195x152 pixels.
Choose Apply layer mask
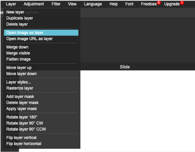[x=21, y=109]
